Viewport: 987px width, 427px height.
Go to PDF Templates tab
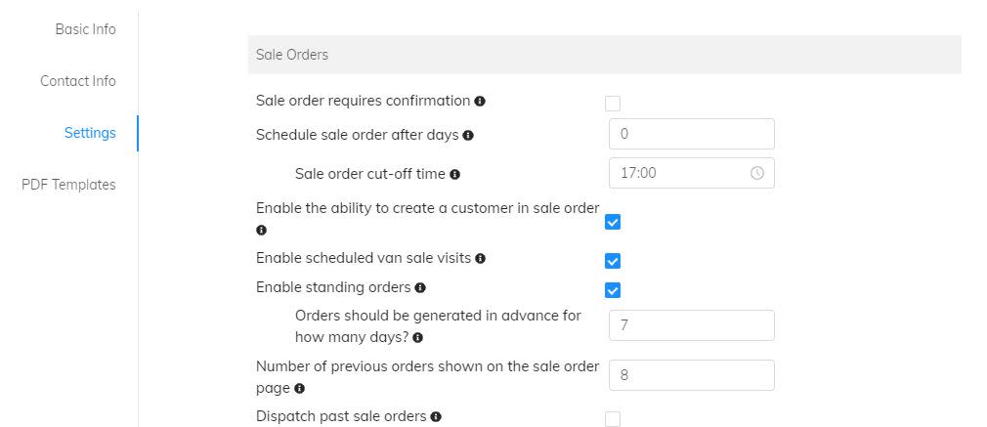tap(68, 185)
